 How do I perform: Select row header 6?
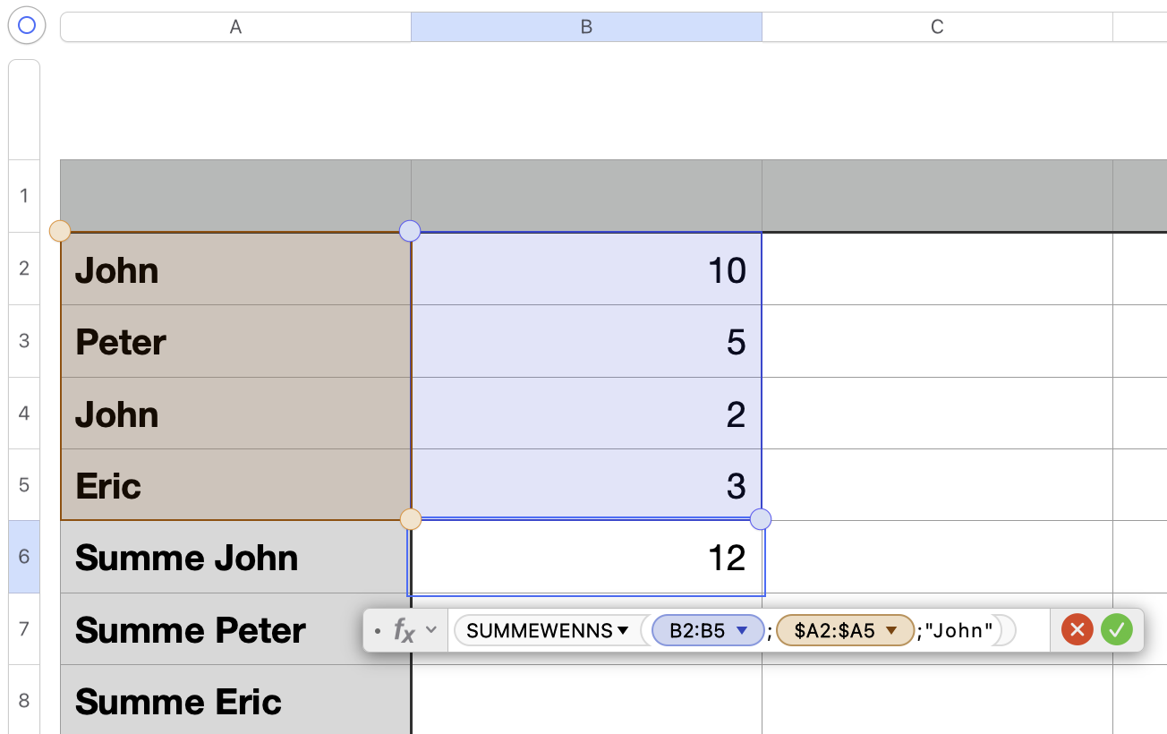click(x=24, y=557)
